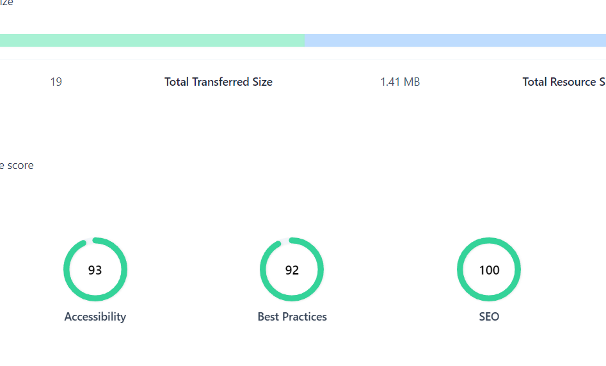Click the number 100 inside the gauge
The image size is (606, 366).
coord(489,270)
